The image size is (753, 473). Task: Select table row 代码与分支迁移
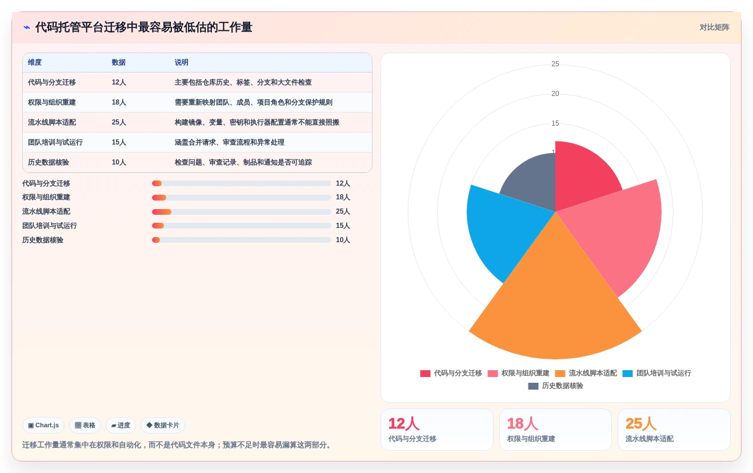(197, 82)
